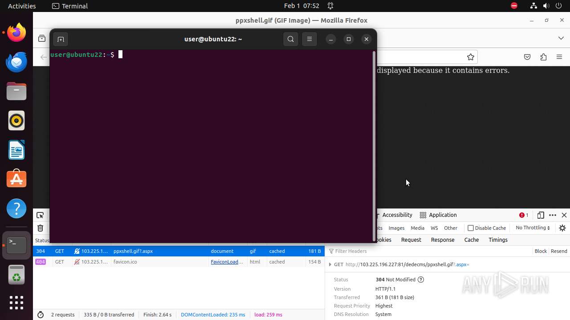Show the DevTools error count badge
The image size is (570, 320).
(x=524, y=215)
